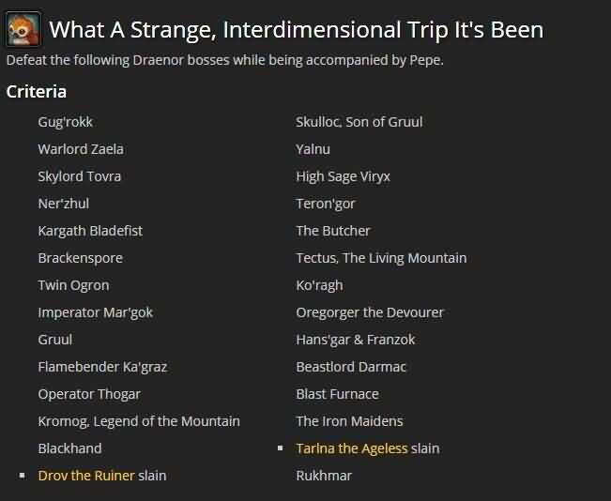Image resolution: width=611 pixels, height=501 pixels.
Task: Select the Gug'rokk criteria entry
Action: 66,122
